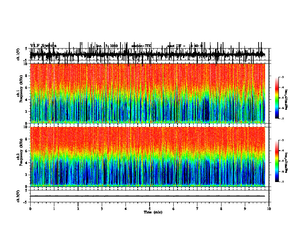303x234 pixels.
Task: Click the "4" minute tick label
Action: (x=126, y=209)
